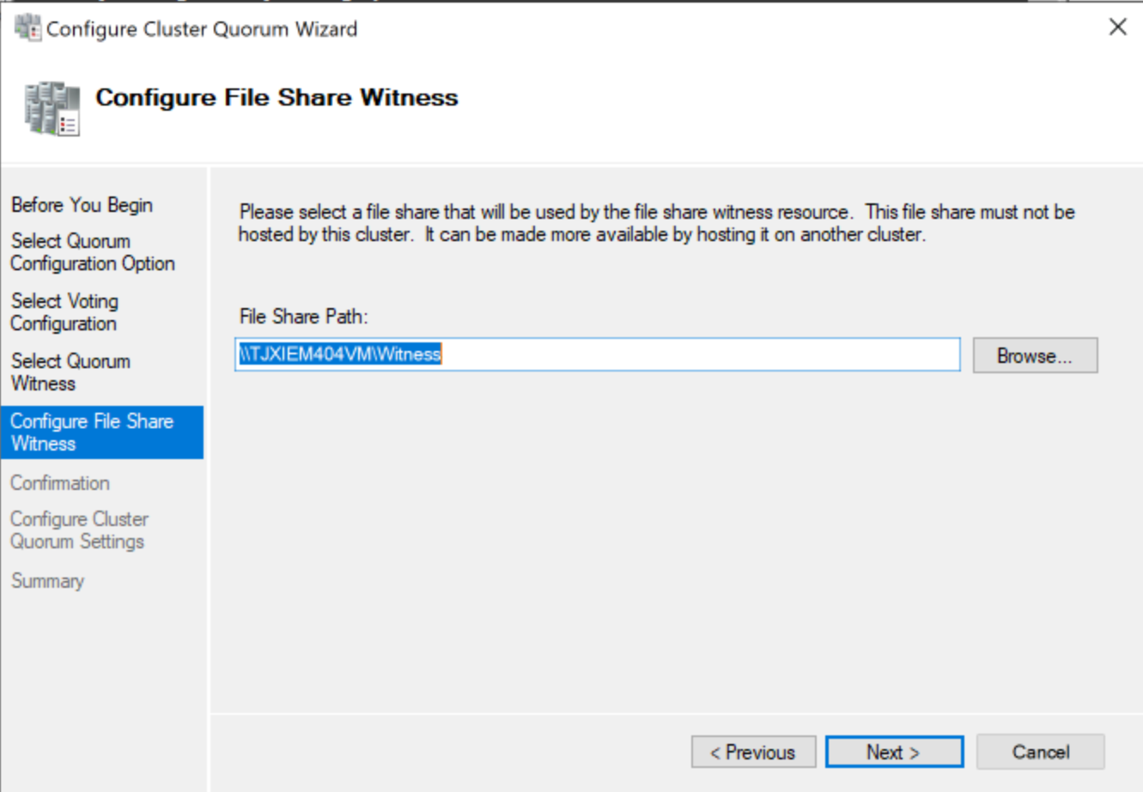Select the highlighted Configure File Share Witness step
This screenshot has width=1143, height=792.
tap(92, 432)
